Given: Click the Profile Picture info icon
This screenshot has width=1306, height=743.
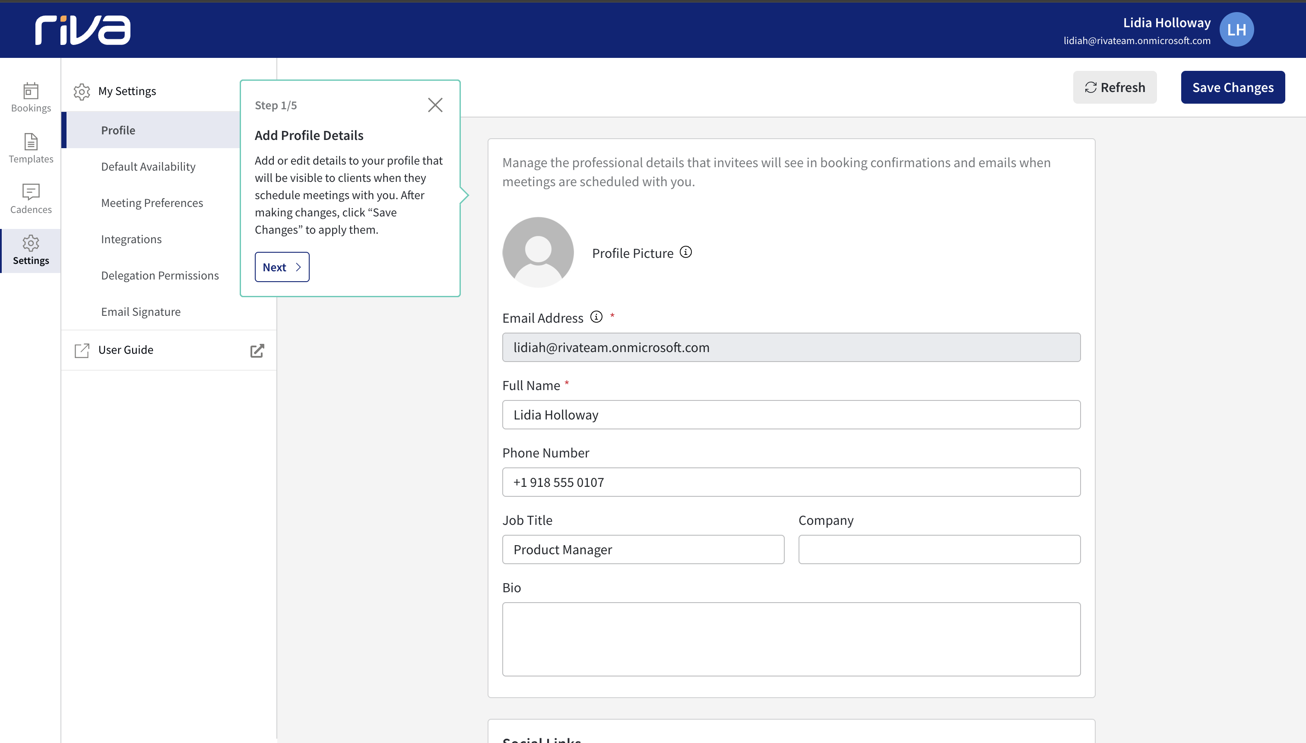Looking at the screenshot, I should pos(686,252).
